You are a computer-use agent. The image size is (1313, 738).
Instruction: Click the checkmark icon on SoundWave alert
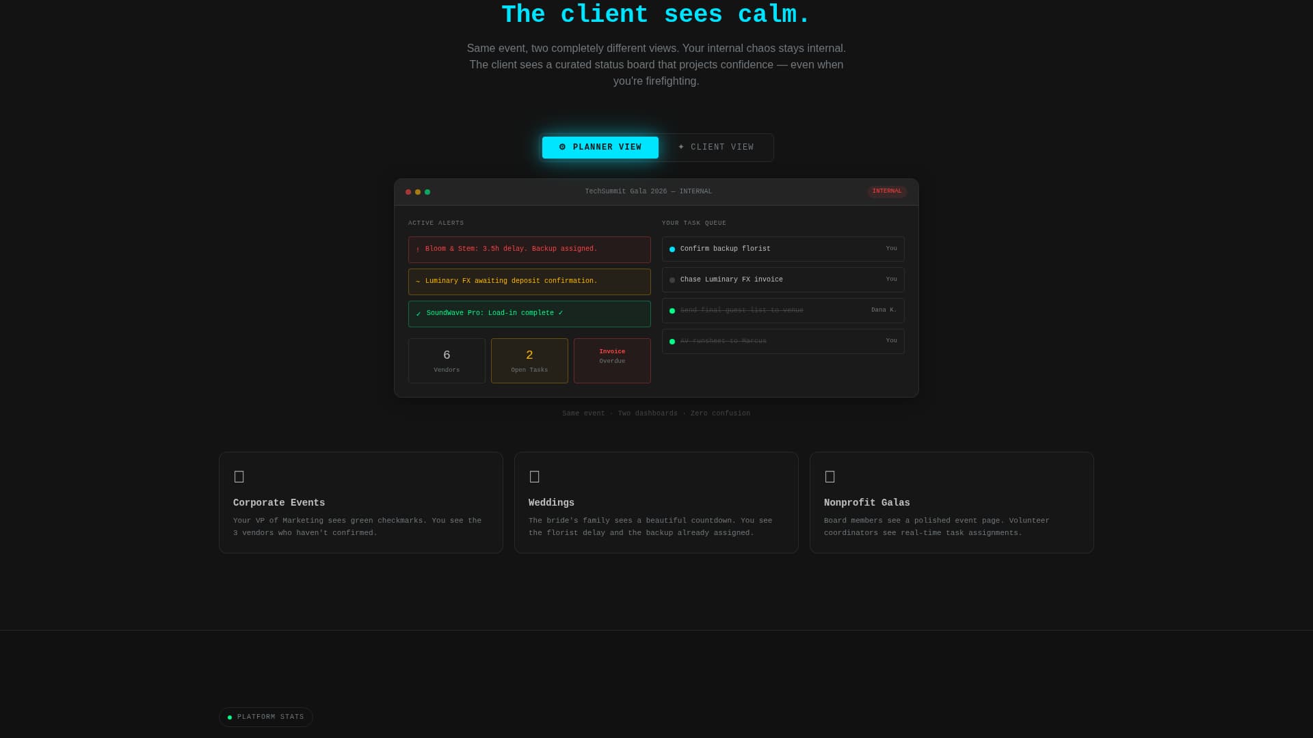[x=419, y=314]
